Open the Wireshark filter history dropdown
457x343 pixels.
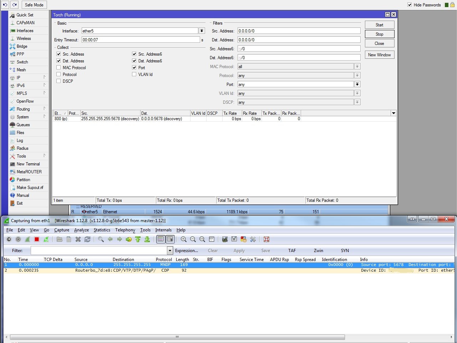(170, 251)
